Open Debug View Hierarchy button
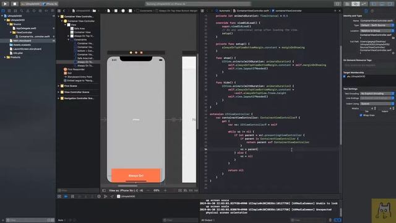 (99, 196)
